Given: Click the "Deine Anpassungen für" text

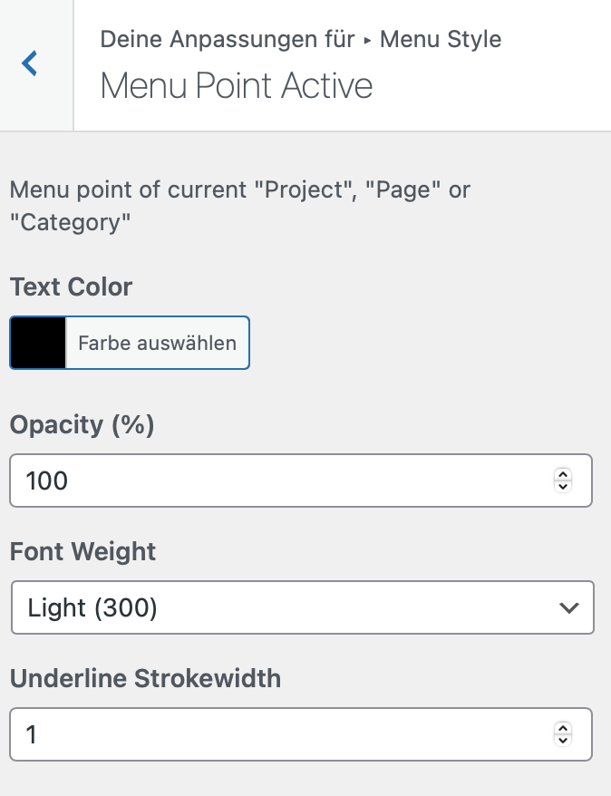Looking at the screenshot, I should click(x=227, y=40).
